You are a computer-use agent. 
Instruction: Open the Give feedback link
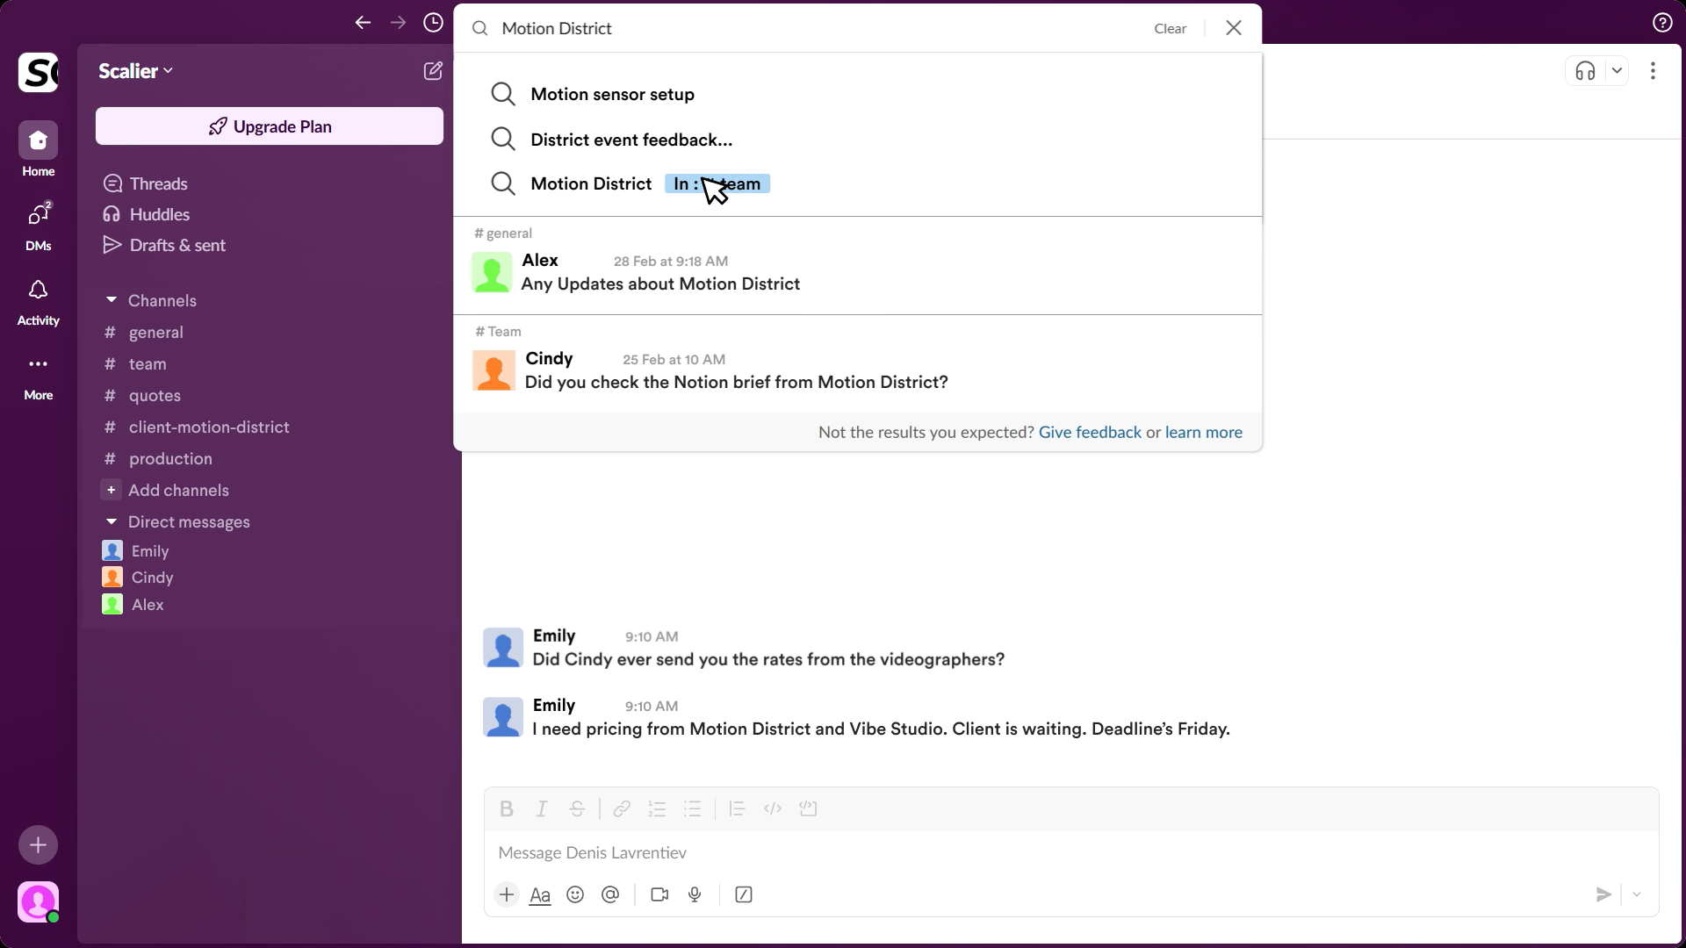pyautogui.click(x=1089, y=432)
